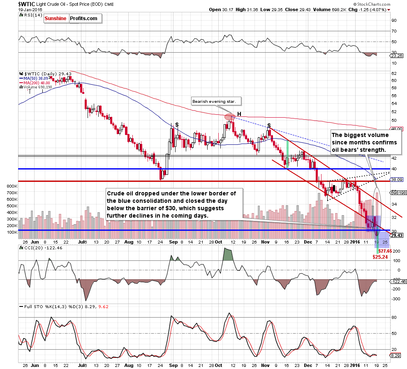
Task: Click the small icon before the RSI(14) label
Action: (x=21, y=15)
